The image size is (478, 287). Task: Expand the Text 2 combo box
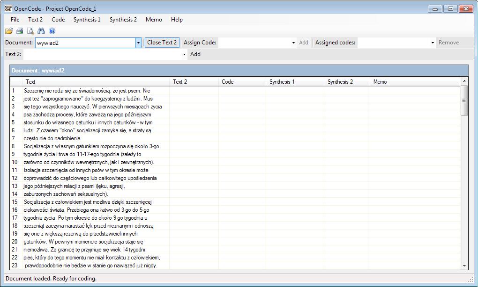point(184,54)
